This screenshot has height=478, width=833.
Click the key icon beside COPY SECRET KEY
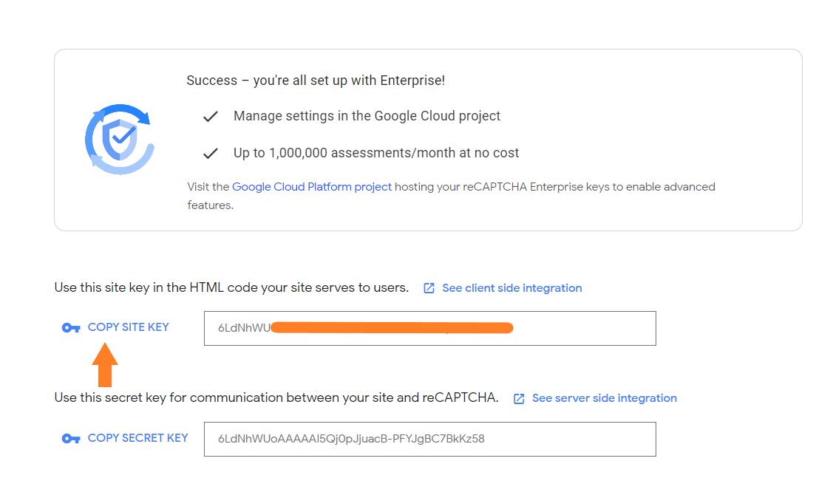pyautogui.click(x=71, y=439)
